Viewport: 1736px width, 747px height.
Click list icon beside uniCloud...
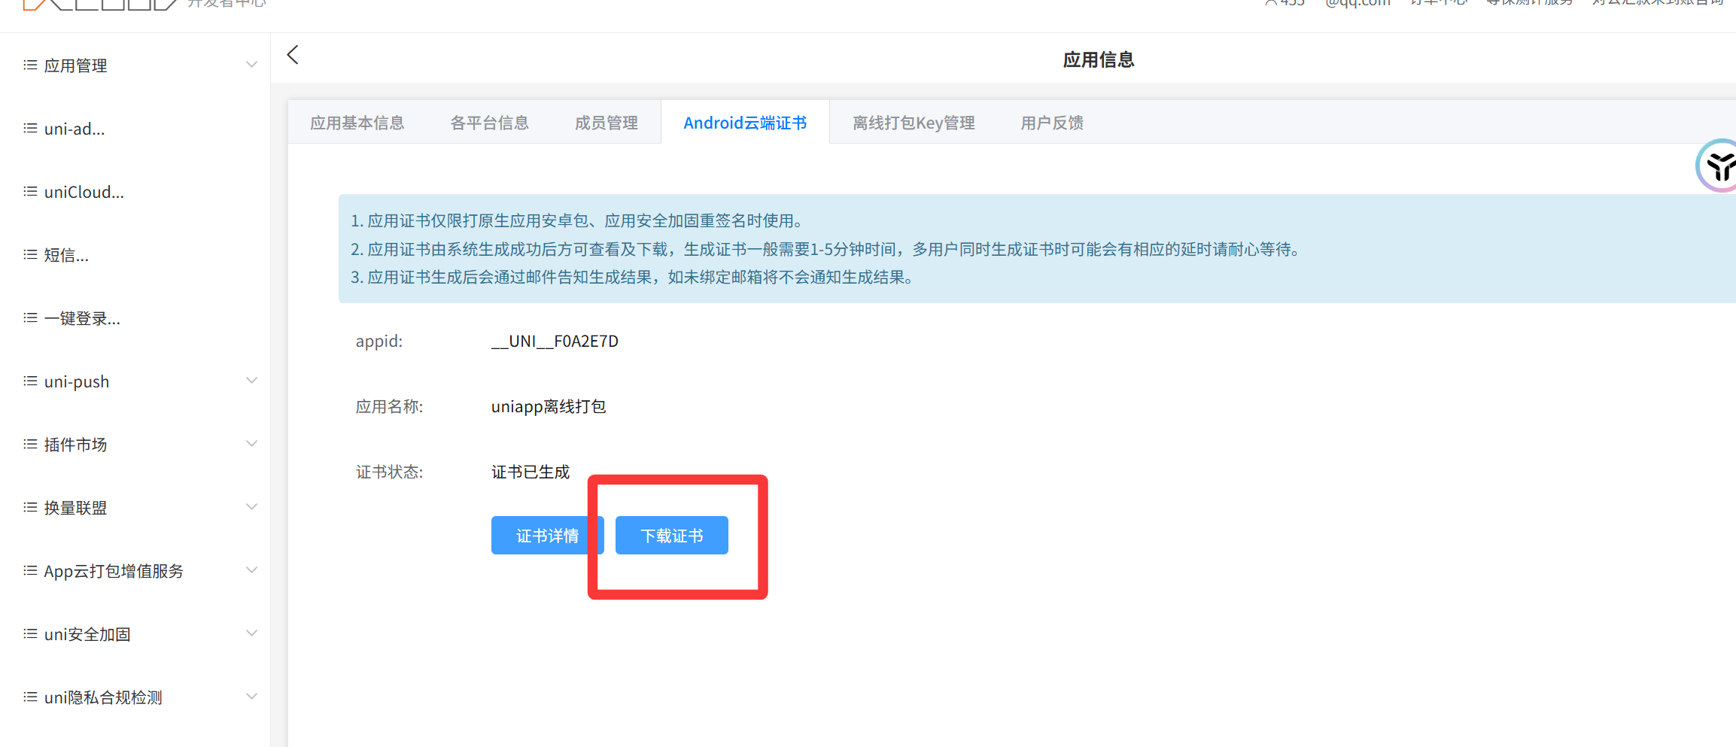(30, 192)
